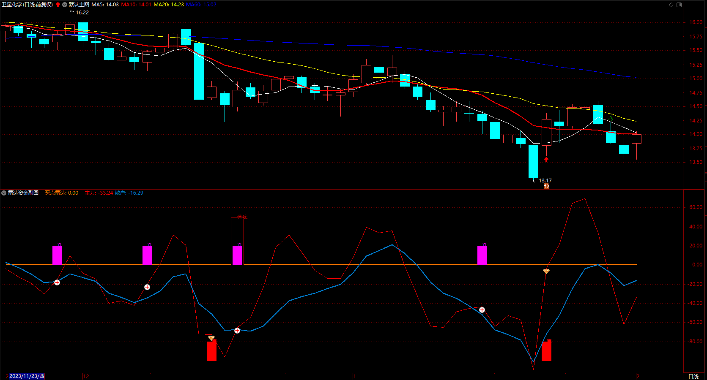The width and height of the screenshot is (707, 380).
Task: Click the 16.00 price axis label
Action: click(696, 22)
